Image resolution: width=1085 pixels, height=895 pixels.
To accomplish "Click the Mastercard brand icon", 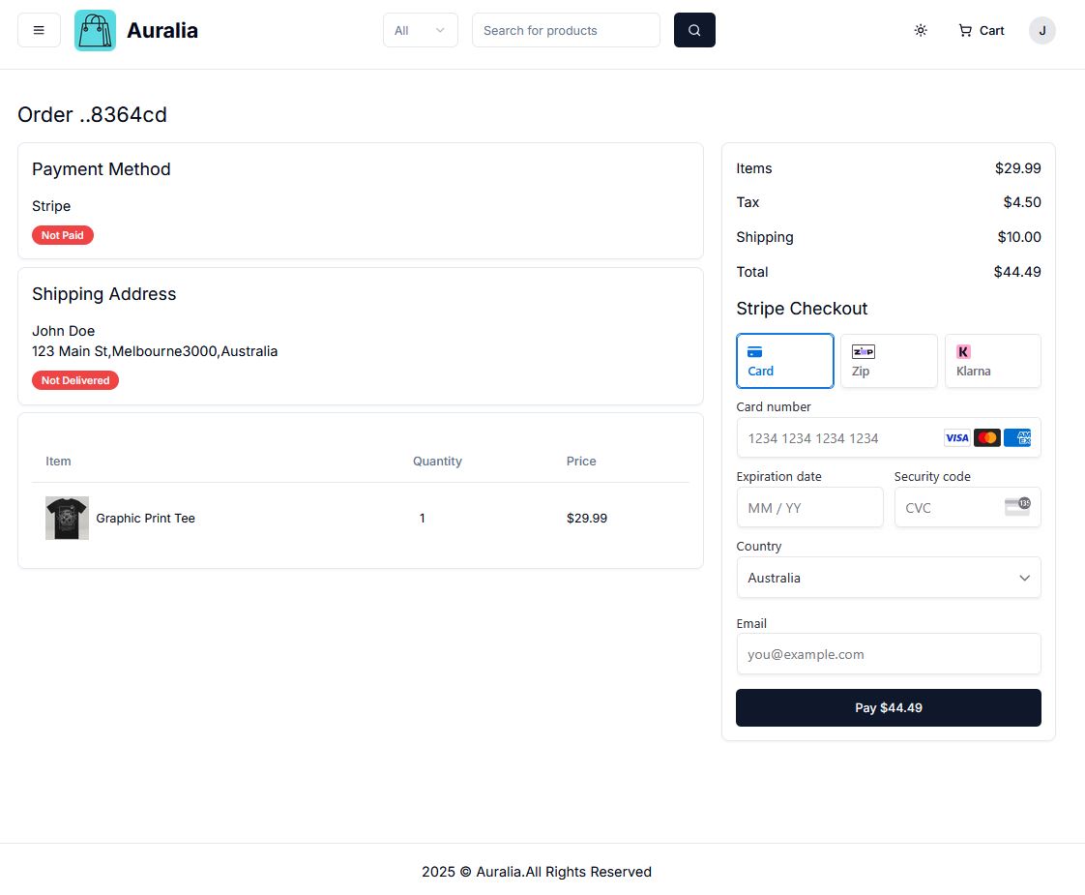I will (986, 437).
